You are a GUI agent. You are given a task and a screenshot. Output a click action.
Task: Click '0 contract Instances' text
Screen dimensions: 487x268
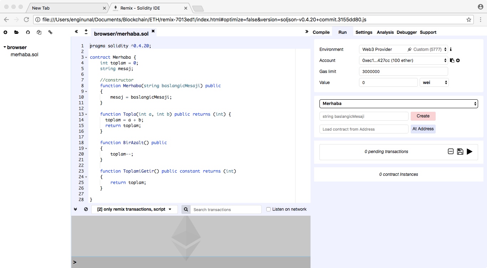(399, 174)
